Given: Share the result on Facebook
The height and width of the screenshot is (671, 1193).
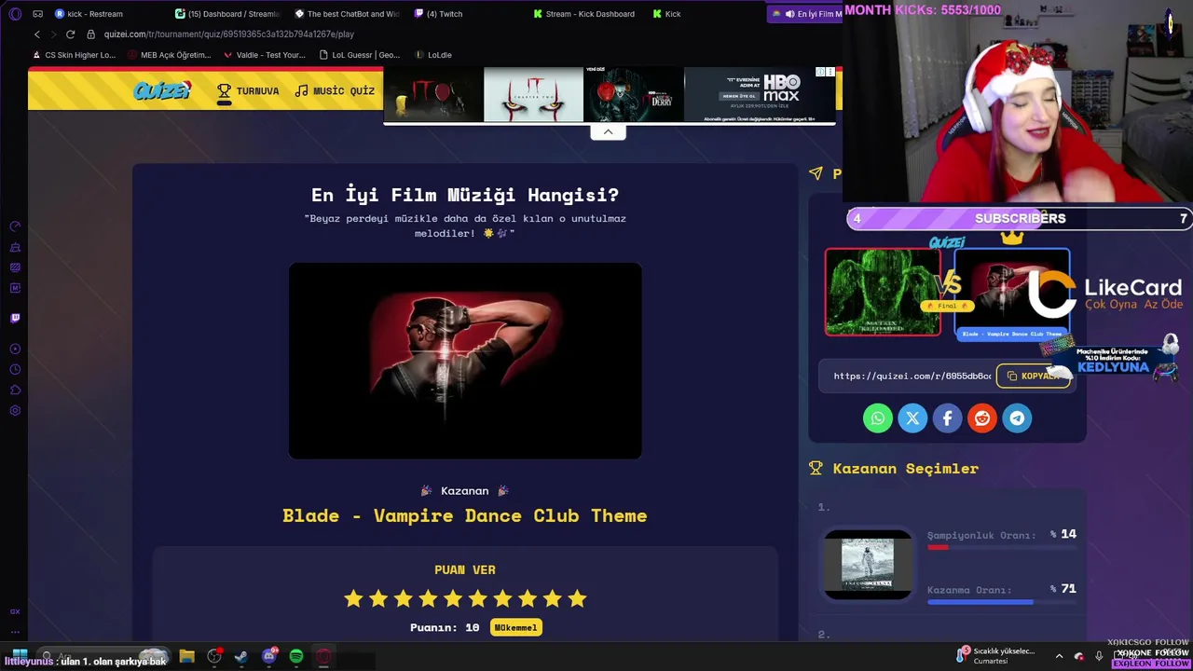Looking at the screenshot, I should point(947,418).
